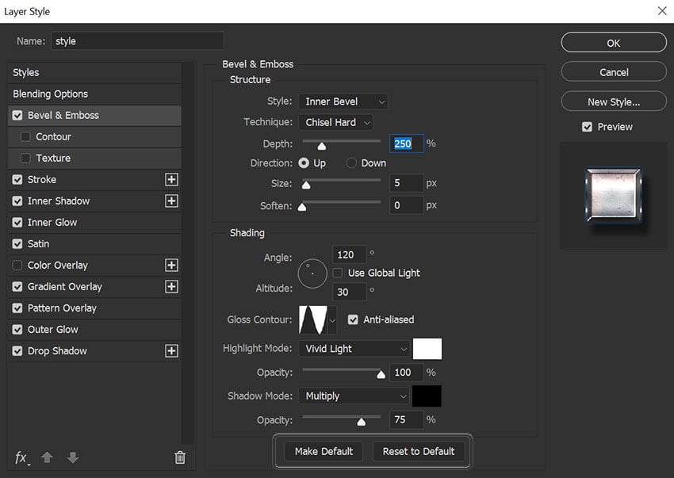Uncheck Anti-aliased for Gloss Contour
Screen dimensions: 674x478
coord(352,319)
